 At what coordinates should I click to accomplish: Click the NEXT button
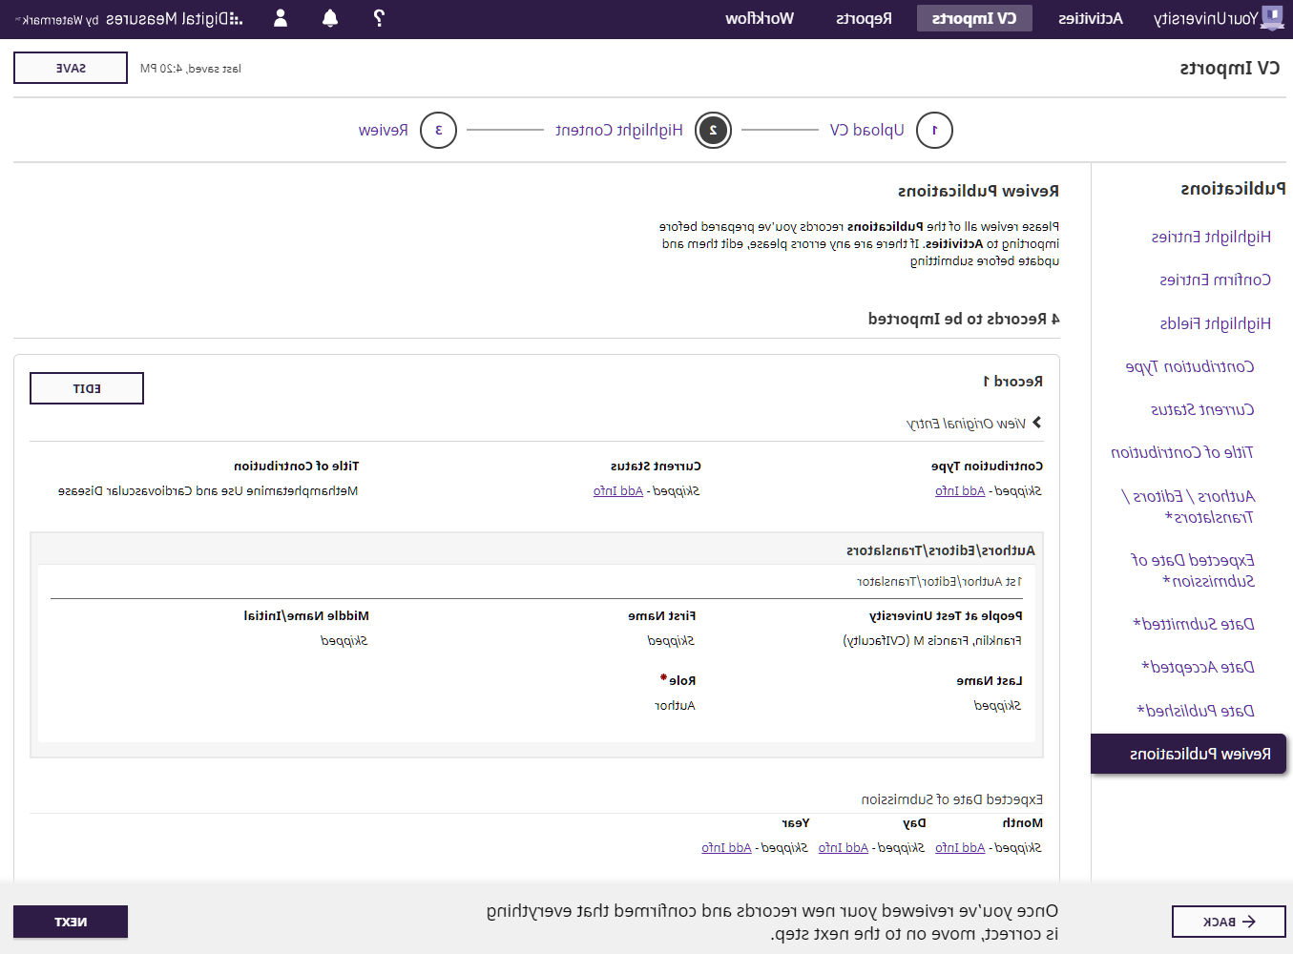click(71, 922)
